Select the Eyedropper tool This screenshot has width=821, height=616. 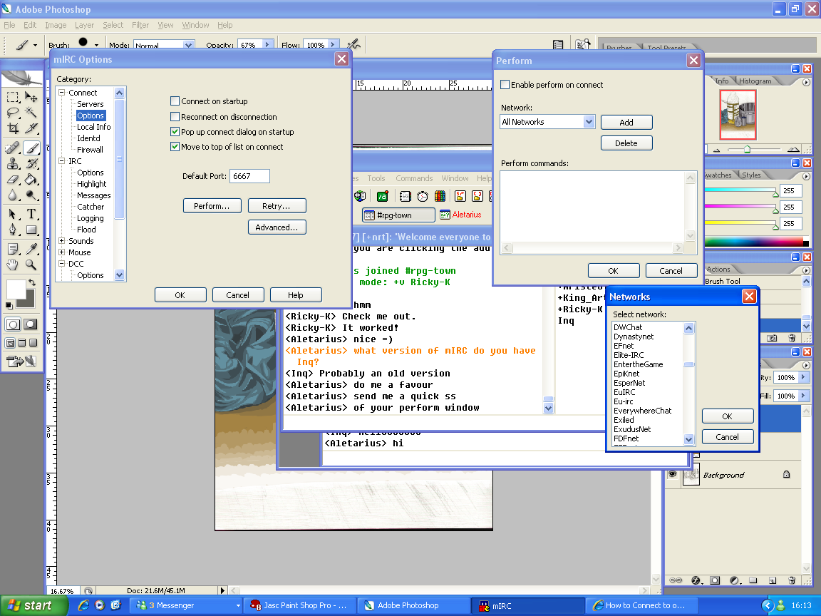point(31,249)
